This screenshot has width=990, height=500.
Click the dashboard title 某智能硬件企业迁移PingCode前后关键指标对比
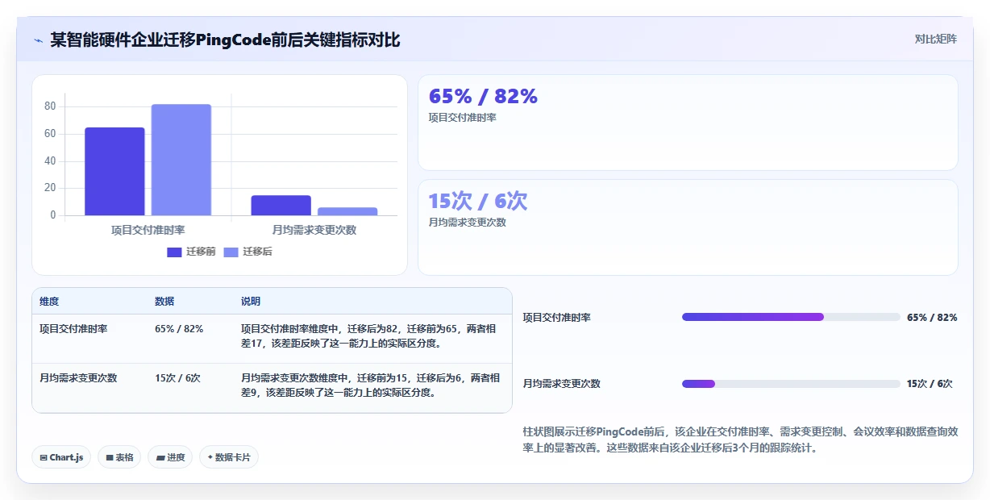point(225,40)
